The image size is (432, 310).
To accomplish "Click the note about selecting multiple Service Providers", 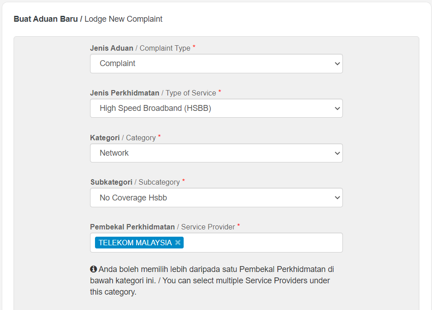I will (x=212, y=281).
